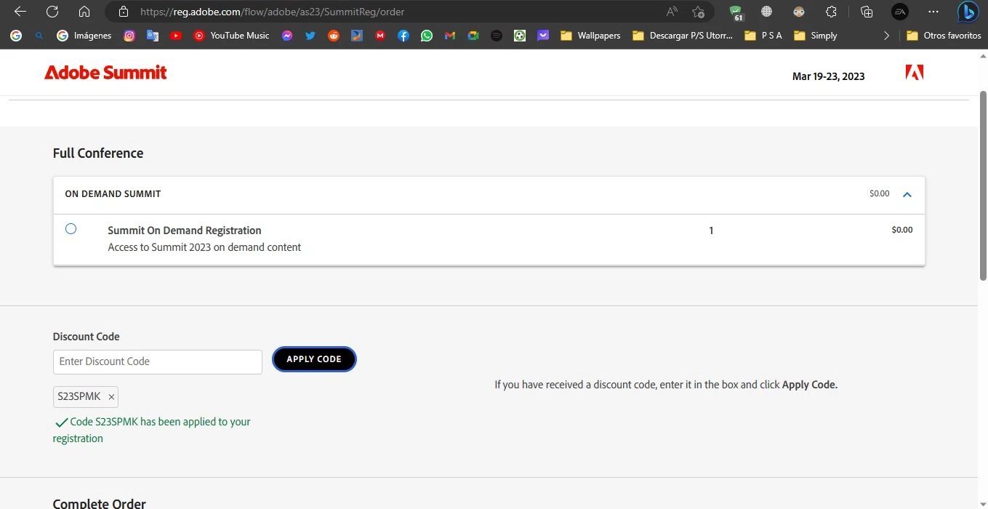Open the P S A bookmark folder
Screen dimensions: 988x509
coord(763,35)
